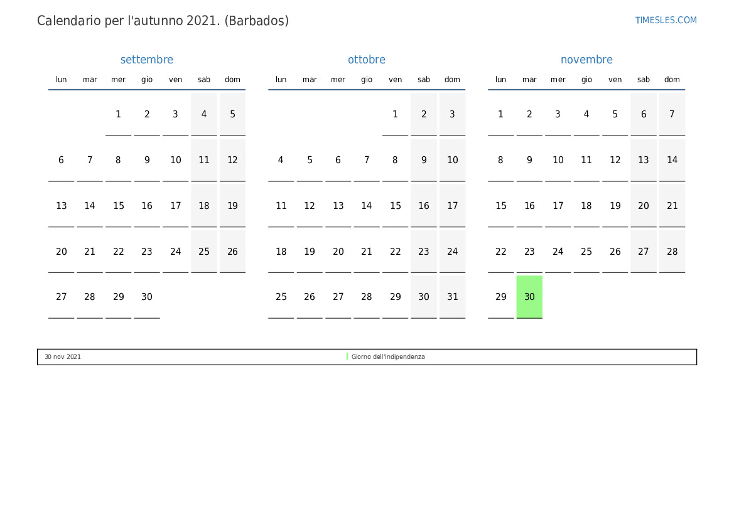Click the 'lun' header under settembre

click(x=62, y=80)
